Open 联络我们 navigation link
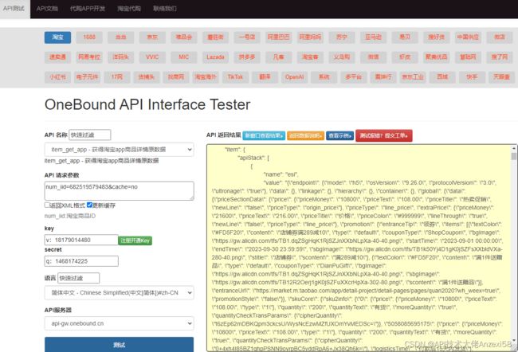This screenshot has width=518, height=352. pyautogui.click(x=165, y=9)
